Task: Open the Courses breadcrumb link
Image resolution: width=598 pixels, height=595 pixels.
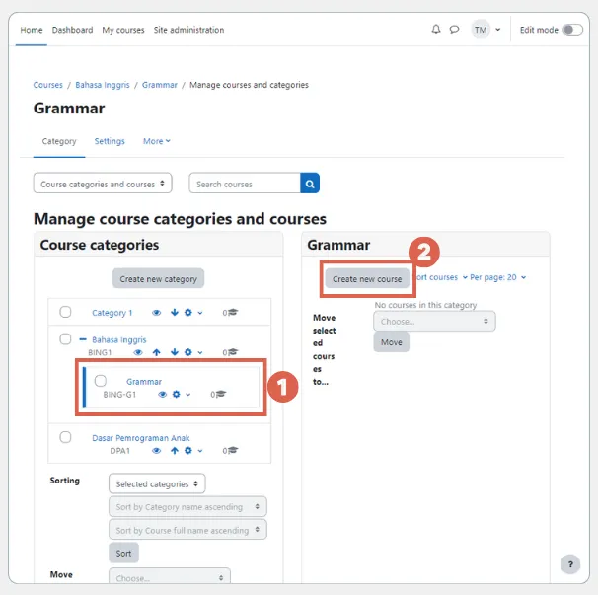Action: pyautogui.click(x=48, y=85)
